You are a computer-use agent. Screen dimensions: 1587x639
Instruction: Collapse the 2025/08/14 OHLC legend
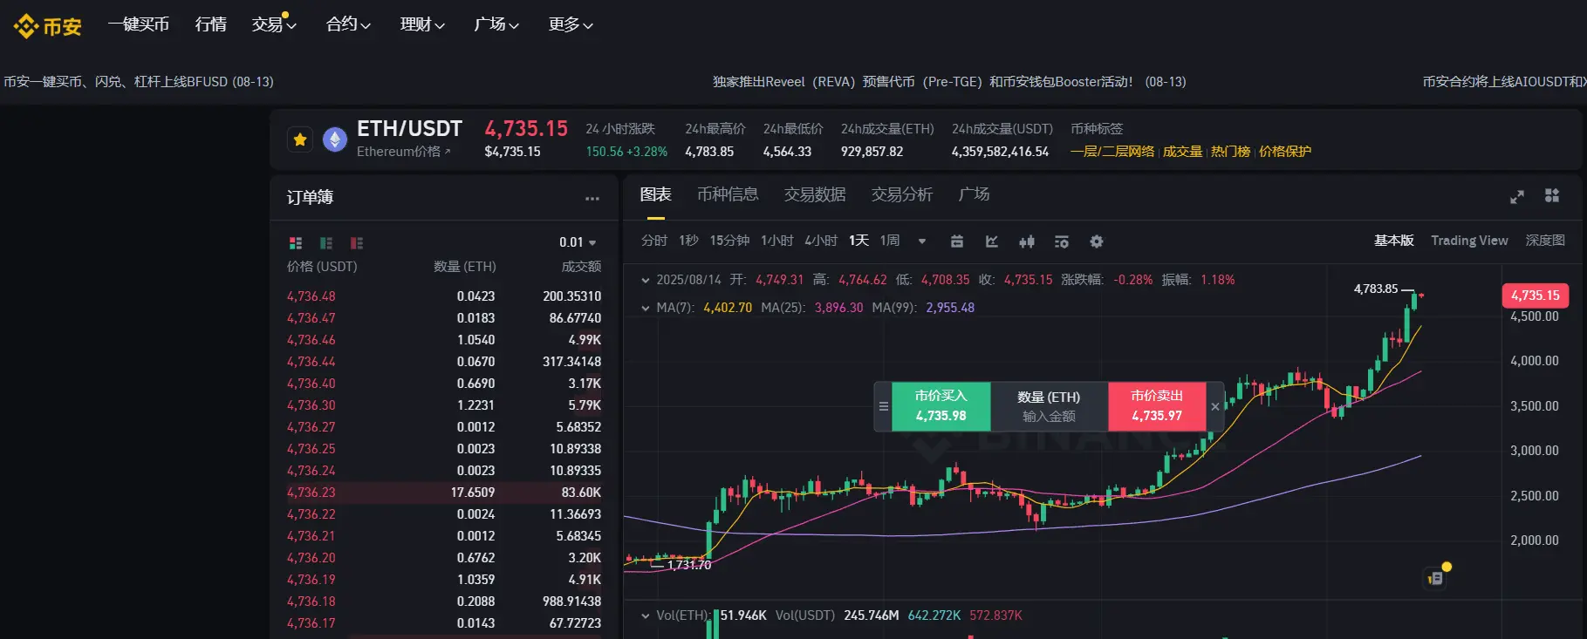tap(646, 281)
